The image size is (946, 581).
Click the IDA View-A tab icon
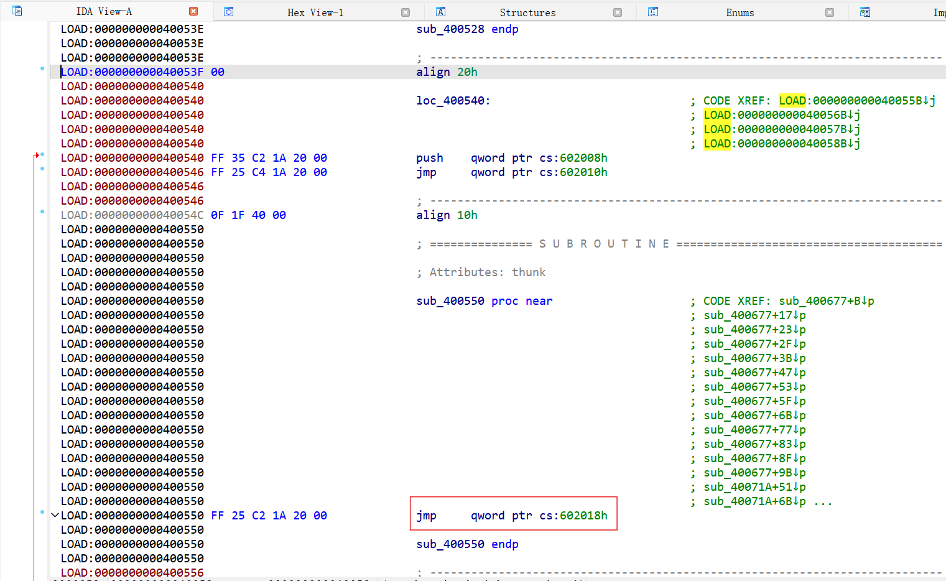click(17, 11)
